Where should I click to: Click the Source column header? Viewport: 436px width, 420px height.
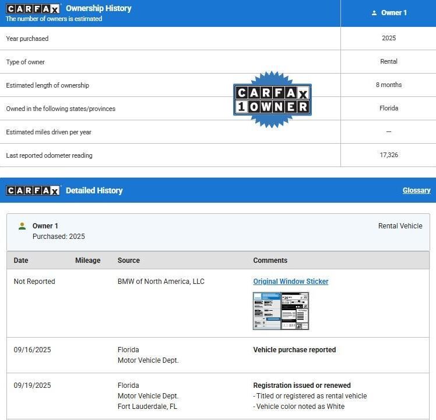129,261
